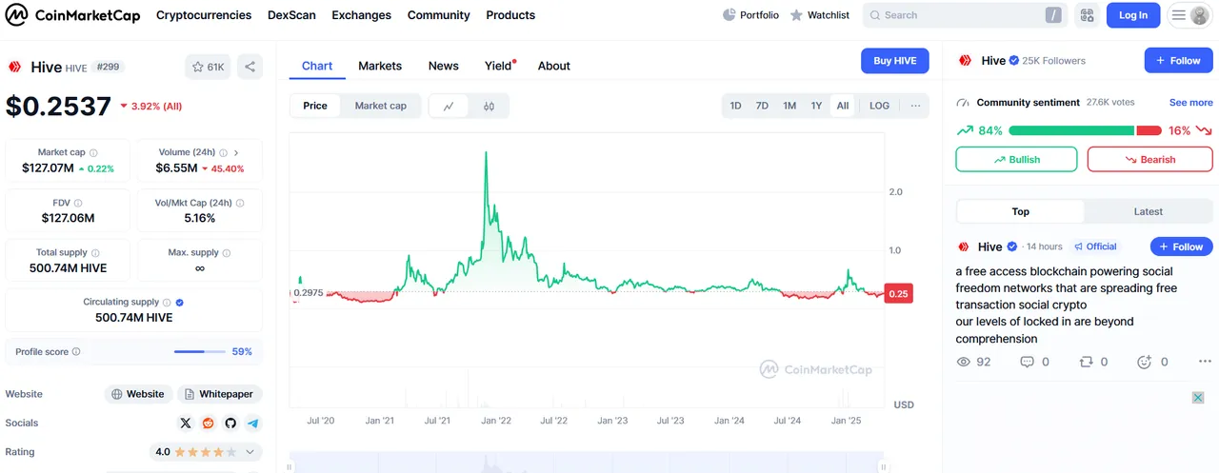Click the reaction emoji icon on post

tap(1145, 362)
